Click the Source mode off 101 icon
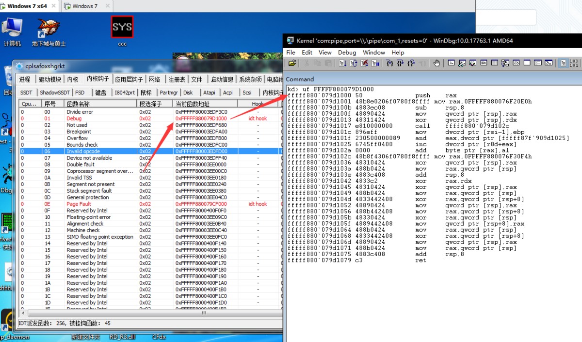 574,63
